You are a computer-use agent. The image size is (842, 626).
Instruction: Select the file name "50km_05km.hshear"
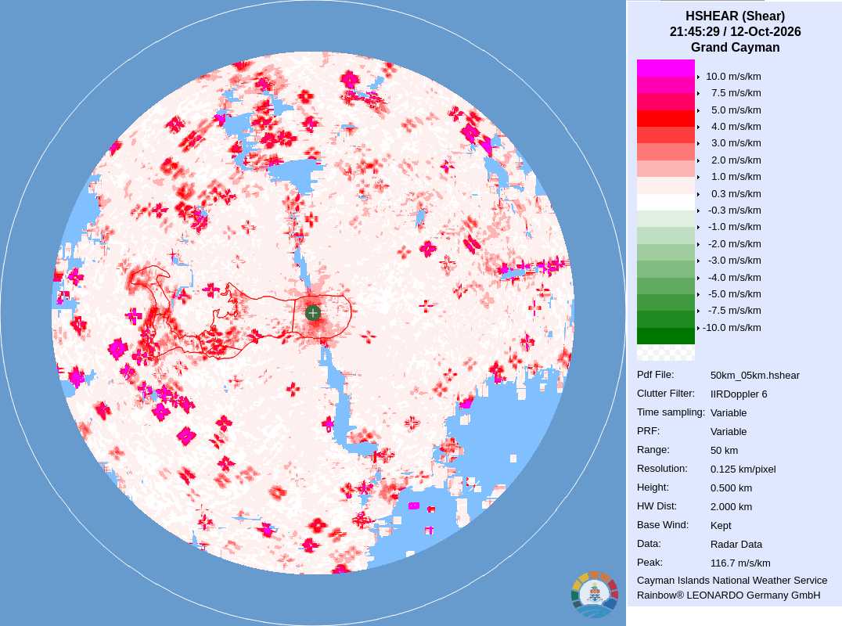tap(755, 376)
